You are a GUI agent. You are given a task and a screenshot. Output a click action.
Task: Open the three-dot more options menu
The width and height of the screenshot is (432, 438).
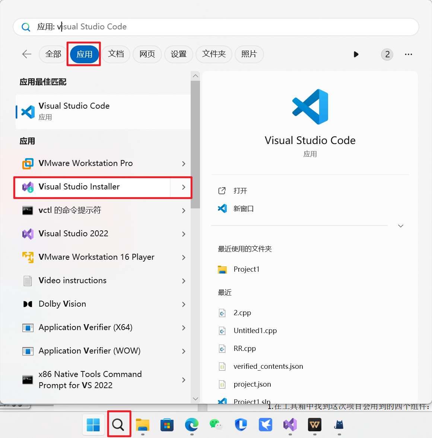point(409,54)
